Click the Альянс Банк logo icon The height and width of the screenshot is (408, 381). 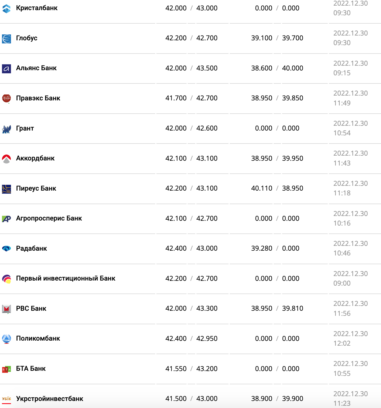[x=6, y=69]
